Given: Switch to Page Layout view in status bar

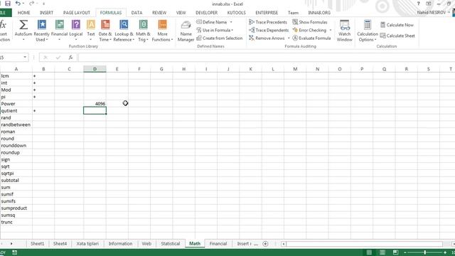Looking at the screenshot, I should 382,252.
